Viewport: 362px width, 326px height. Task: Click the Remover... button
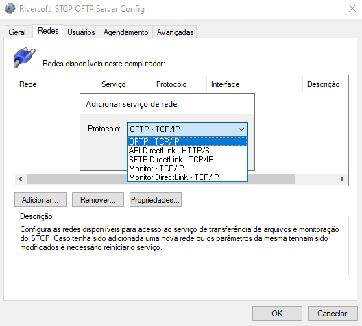[98, 200]
